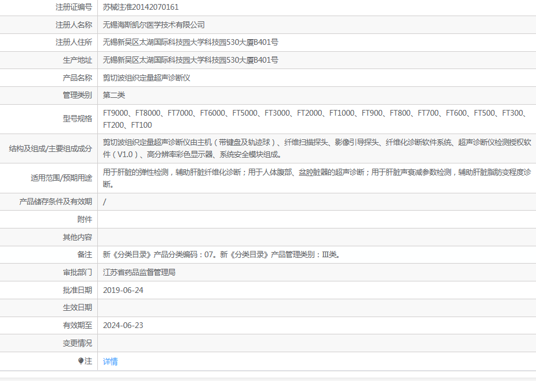Select the 型号规格 label

(x=78, y=119)
